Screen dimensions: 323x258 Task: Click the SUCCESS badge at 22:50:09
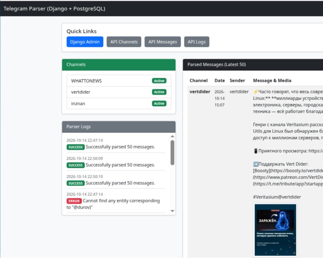pos(75,165)
